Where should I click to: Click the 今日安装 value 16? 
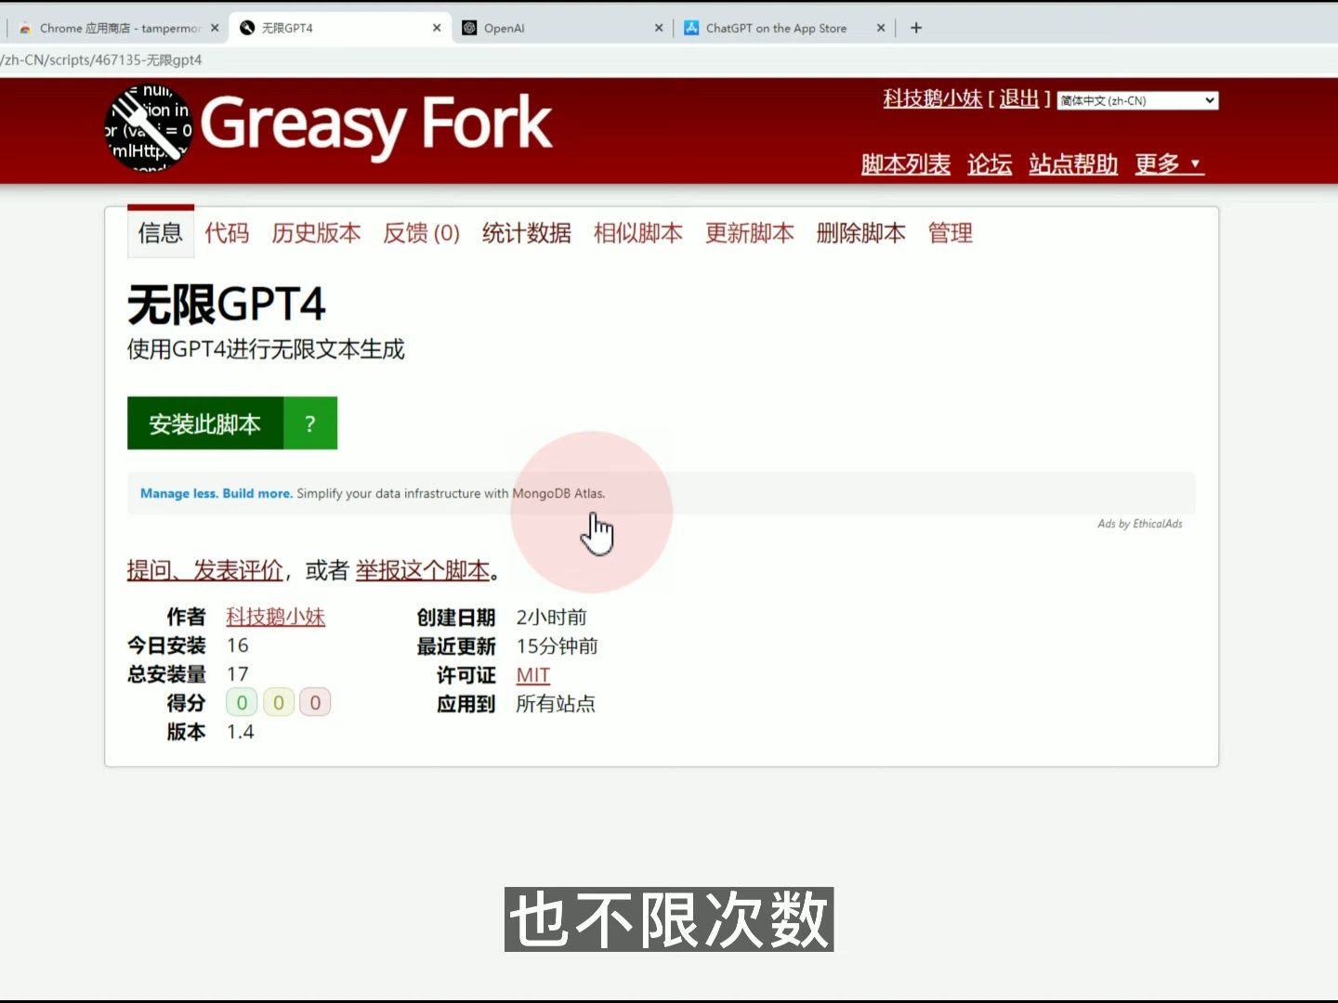[x=238, y=645]
